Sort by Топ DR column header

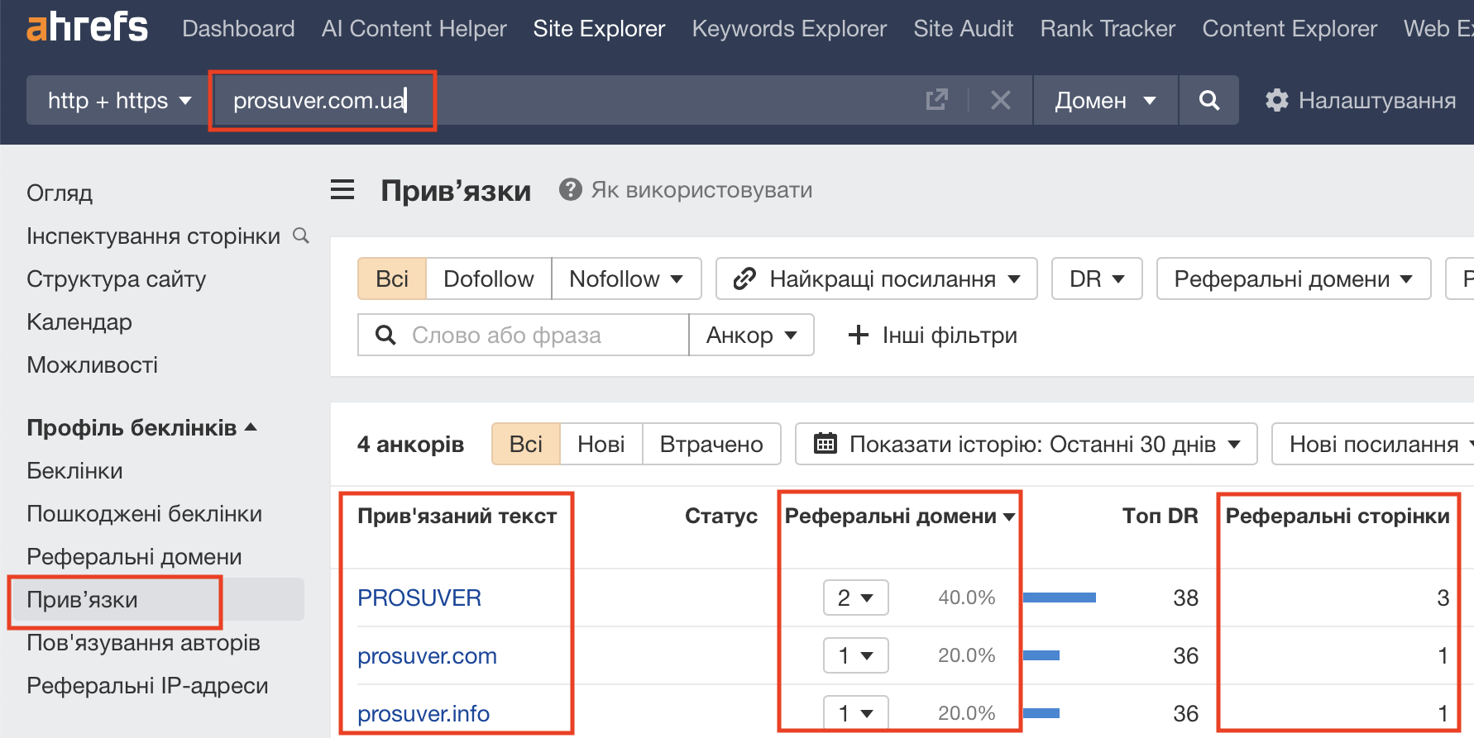point(1160,516)
